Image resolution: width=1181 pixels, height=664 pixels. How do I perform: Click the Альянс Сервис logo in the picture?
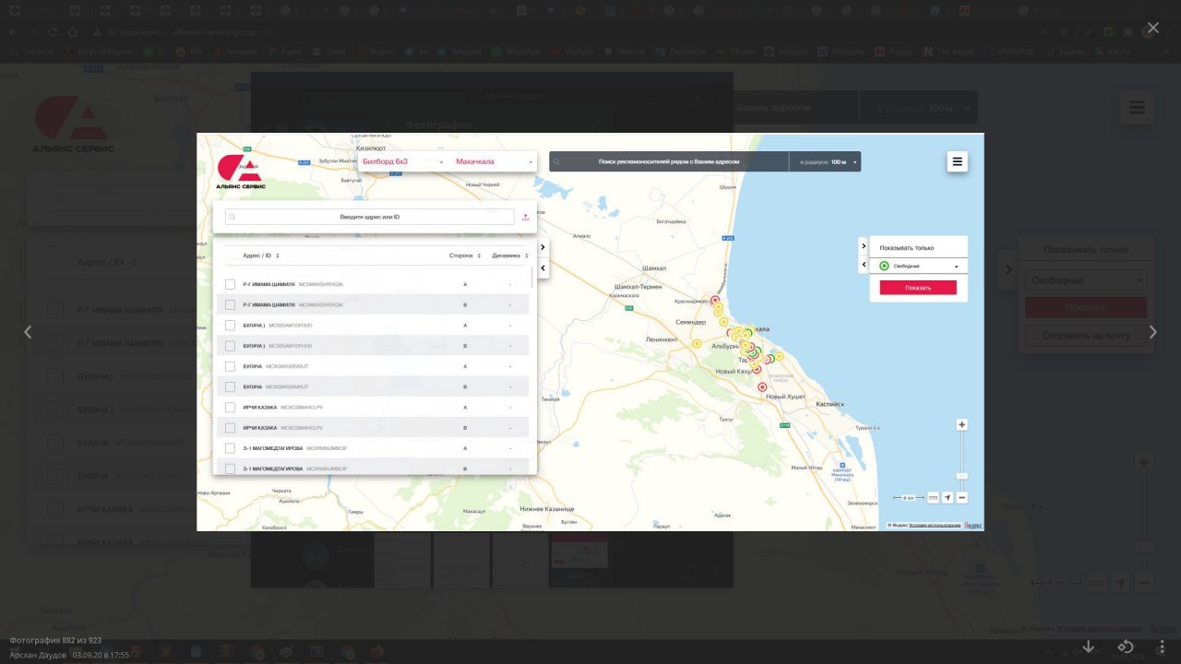tap(240, 172)
